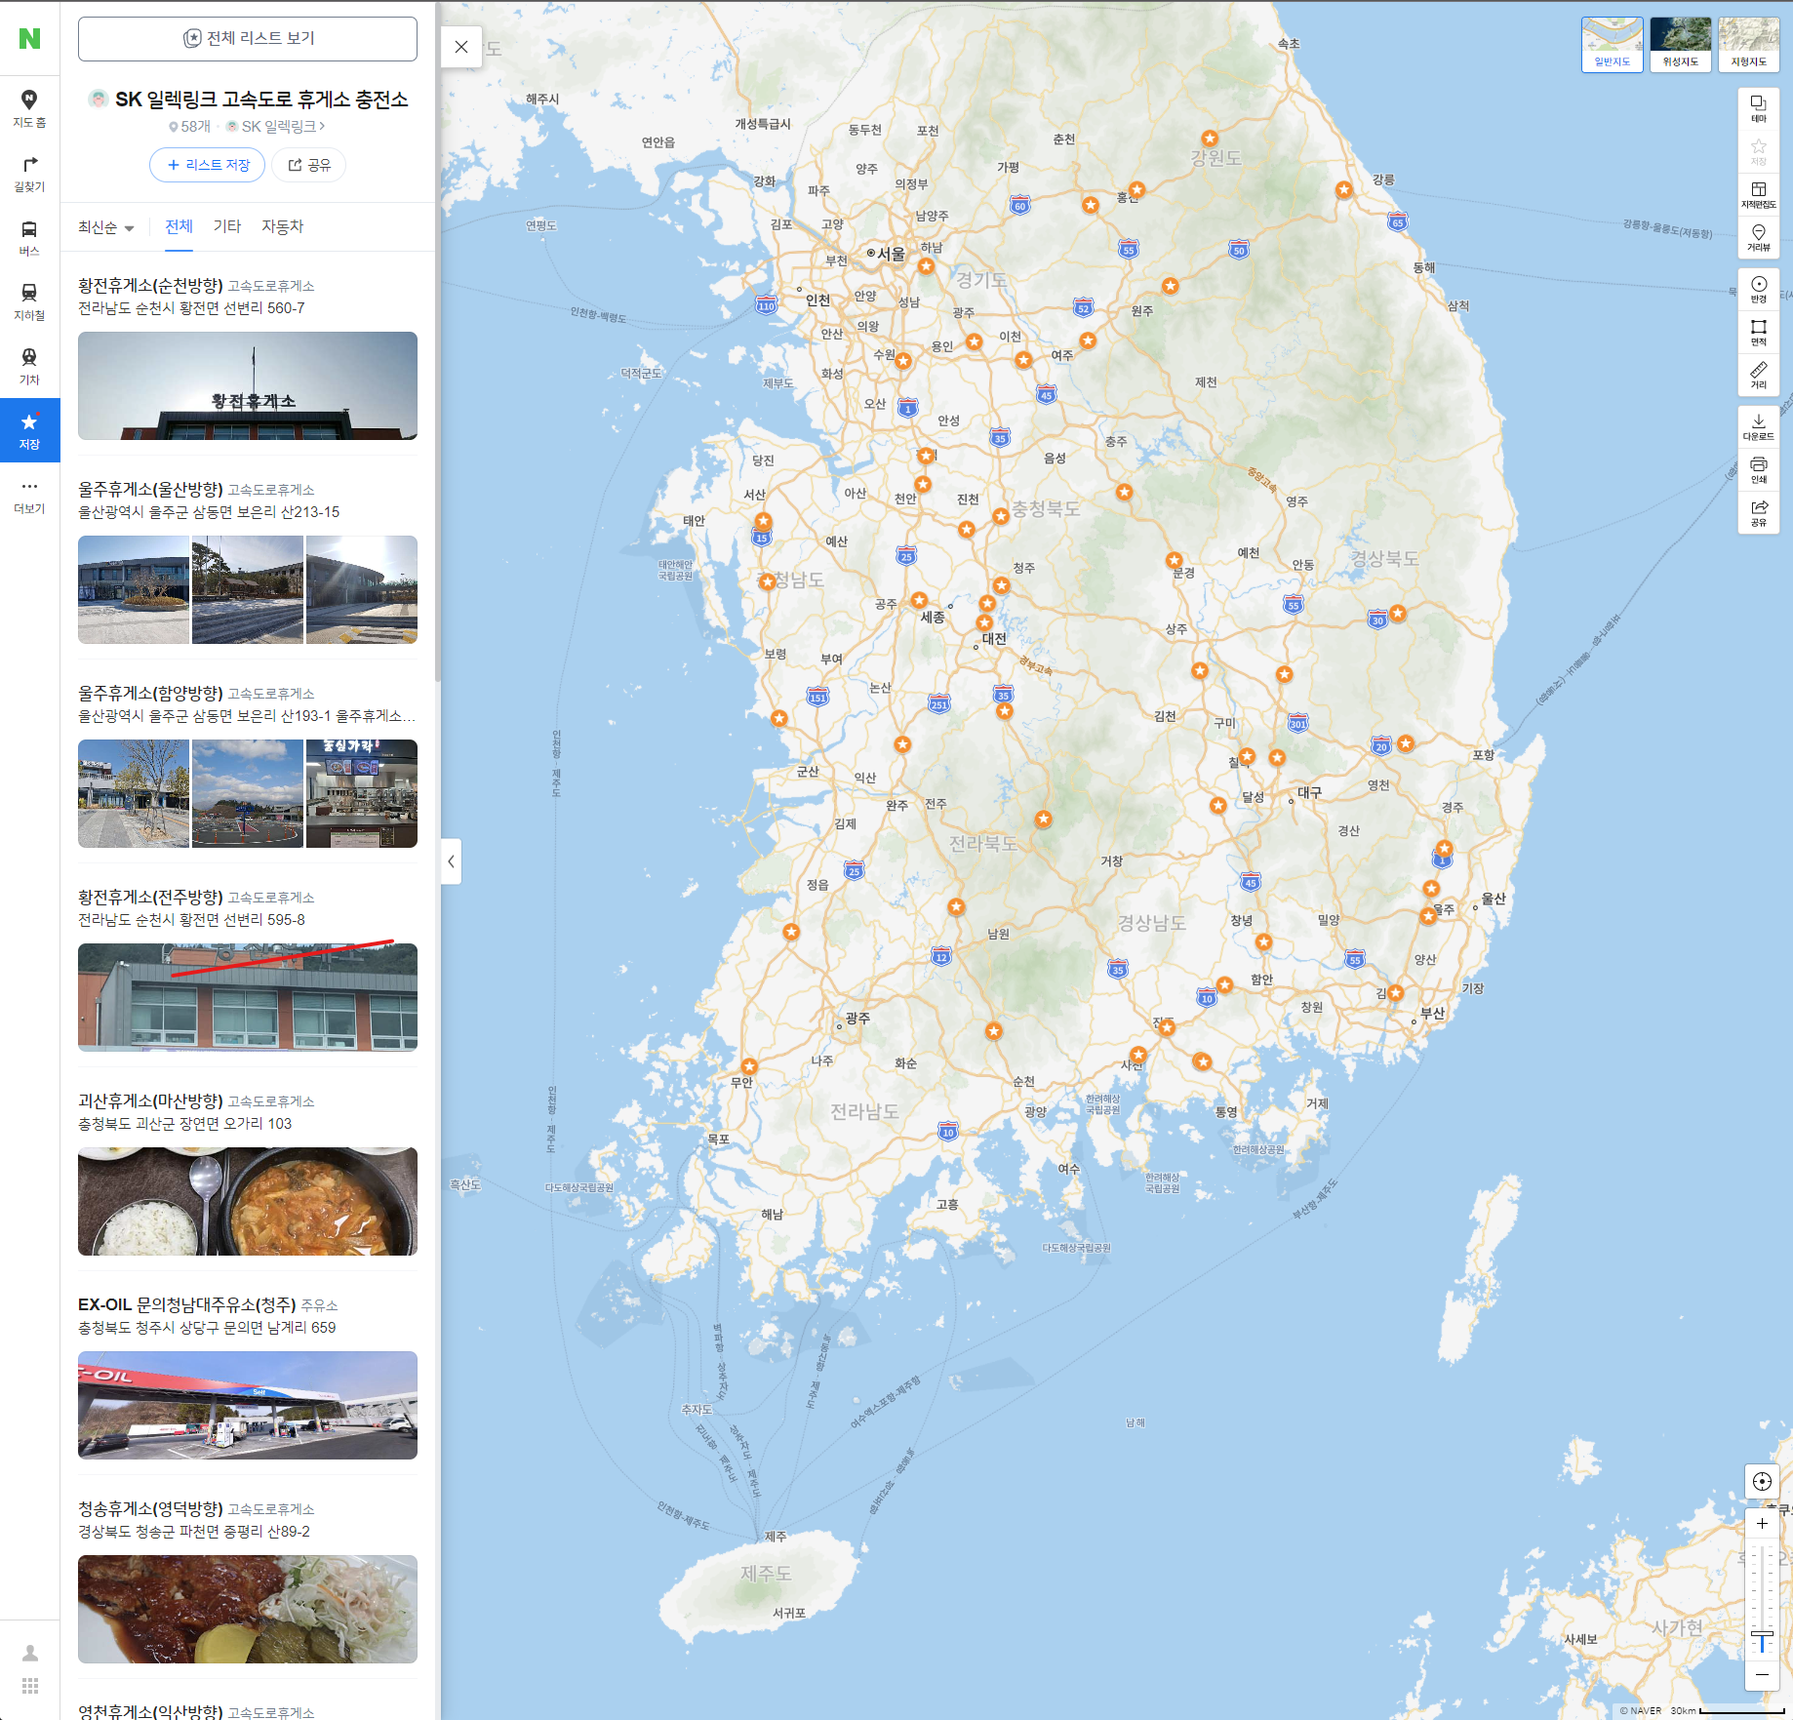Screen dimensions: 1793x1720
Task: View the first 울주휴게소(울산방향) photo
Action: coord(134,589)
